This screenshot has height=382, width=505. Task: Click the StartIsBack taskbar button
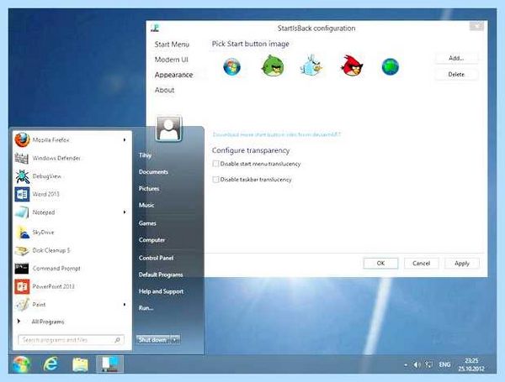[109, 364]
